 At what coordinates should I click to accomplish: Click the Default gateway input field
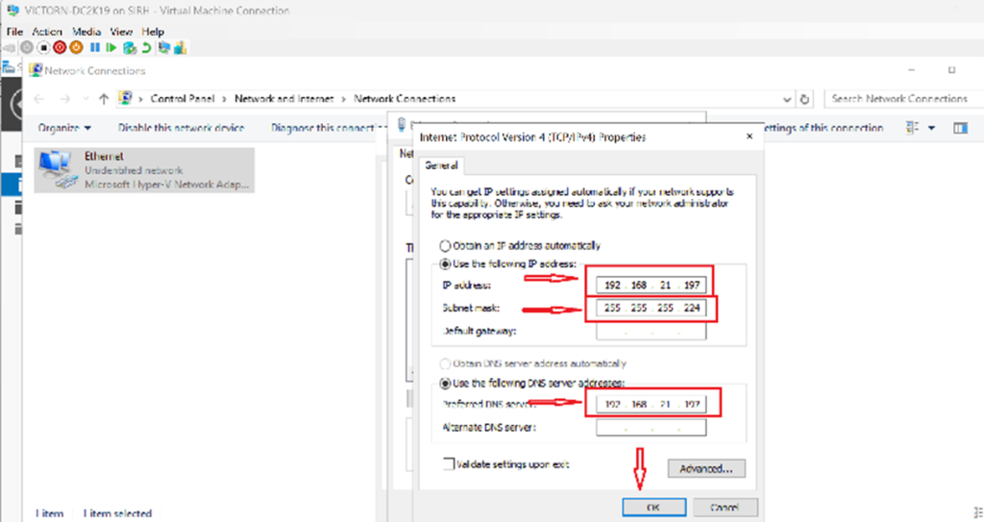point(651,331)
